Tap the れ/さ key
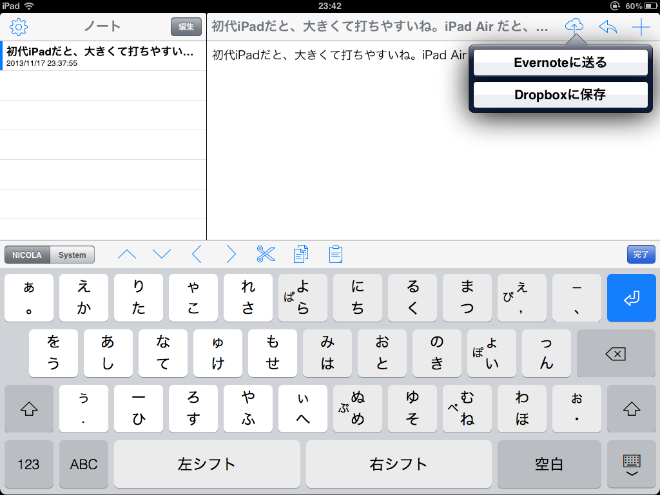Screen dimensions: 660x495 pyautogui.click(x=248, y=298)
